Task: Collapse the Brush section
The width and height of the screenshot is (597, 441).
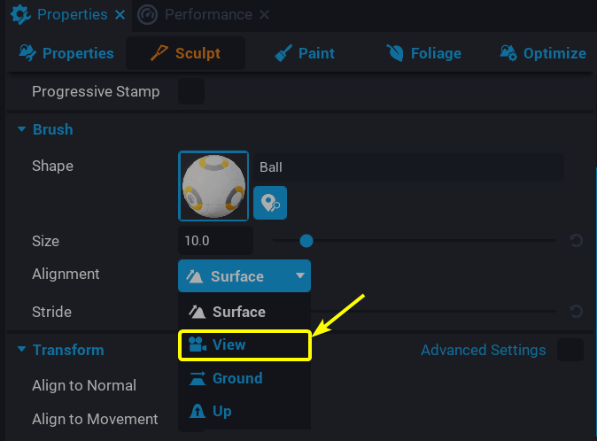Action: 21,129
